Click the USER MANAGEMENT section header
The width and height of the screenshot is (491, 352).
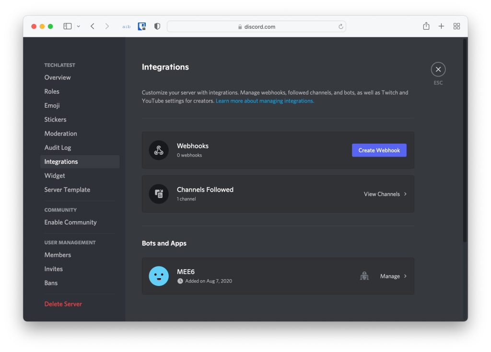tap(70, 242)
